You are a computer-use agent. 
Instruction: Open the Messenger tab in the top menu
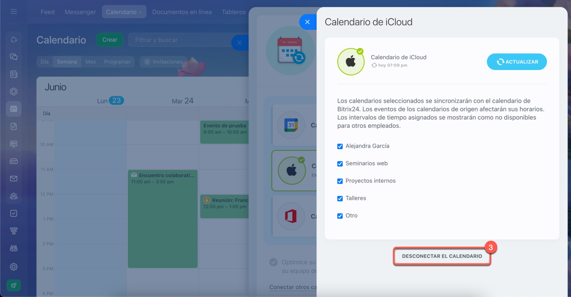(x=80, y=12)
